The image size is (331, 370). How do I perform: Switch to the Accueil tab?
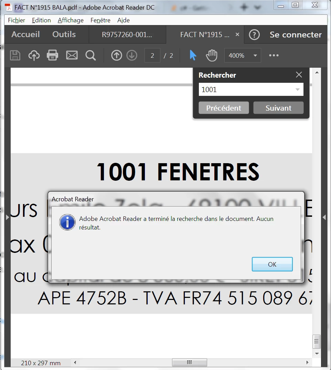(25, 34)
